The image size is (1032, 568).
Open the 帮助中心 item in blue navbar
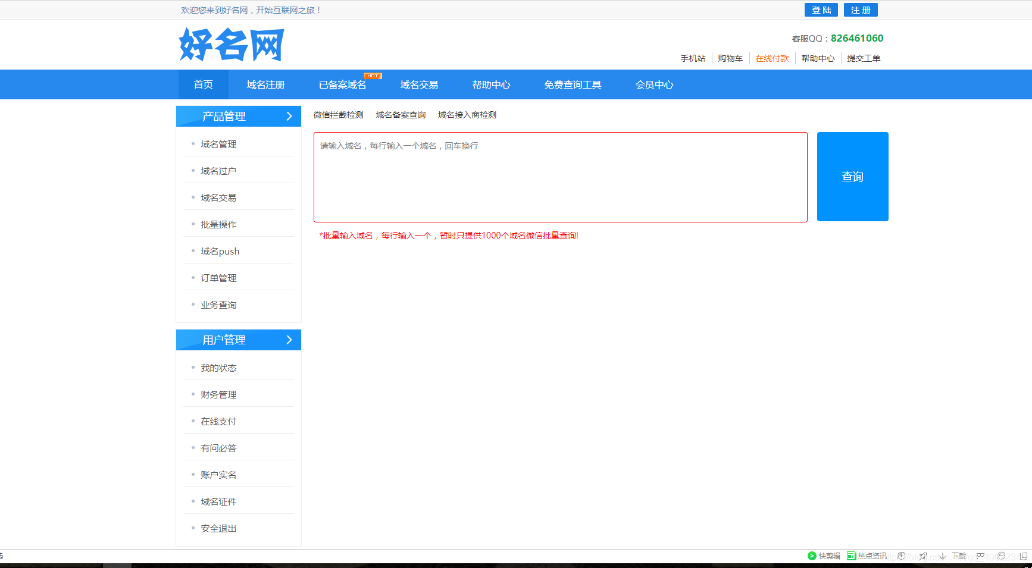pos(492,84)
